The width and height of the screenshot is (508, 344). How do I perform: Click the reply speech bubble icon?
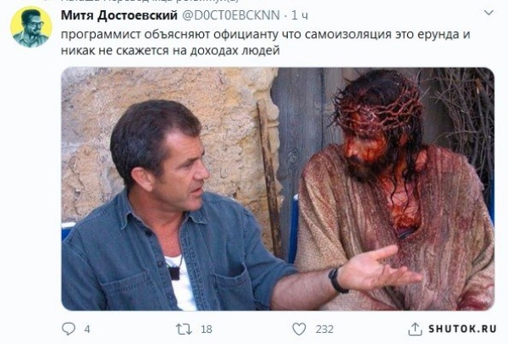(x=69, y=329)
